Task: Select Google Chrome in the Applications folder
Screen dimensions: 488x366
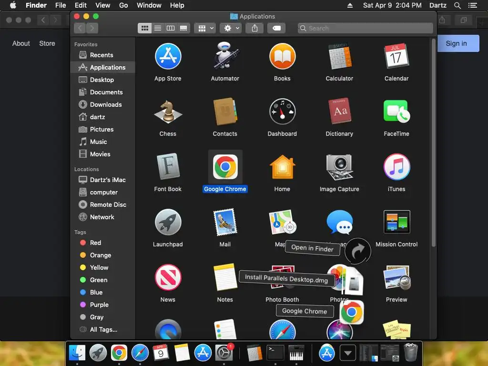Action: 225,167
